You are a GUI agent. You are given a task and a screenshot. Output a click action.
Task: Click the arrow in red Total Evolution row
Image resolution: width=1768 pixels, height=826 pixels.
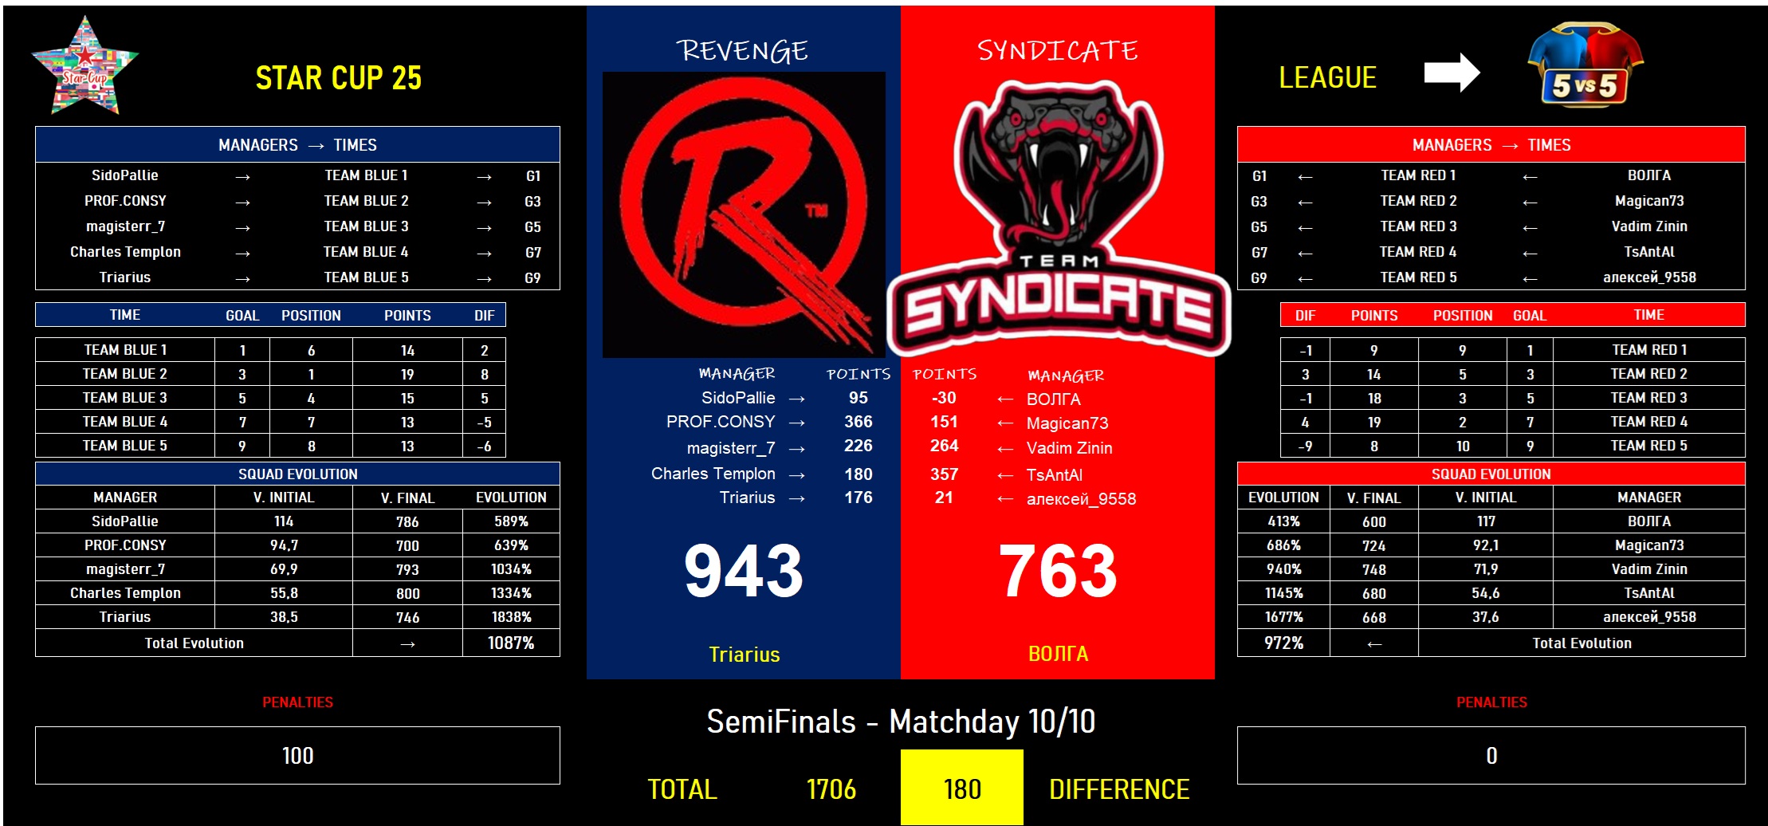click(x=1373, y=643)
